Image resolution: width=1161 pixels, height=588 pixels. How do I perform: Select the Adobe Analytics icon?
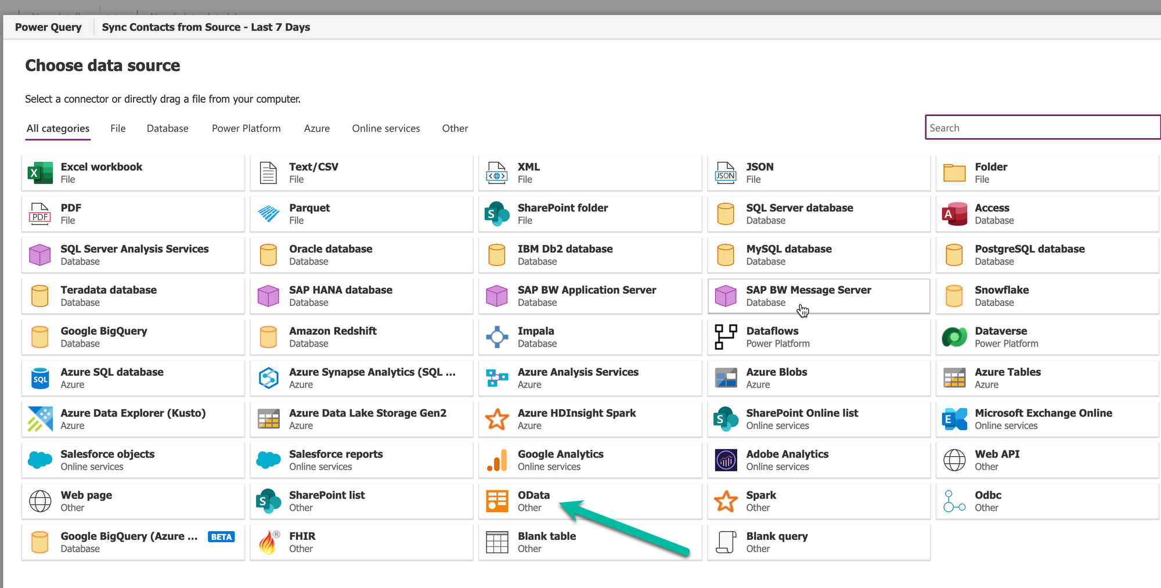click(726, 460)
